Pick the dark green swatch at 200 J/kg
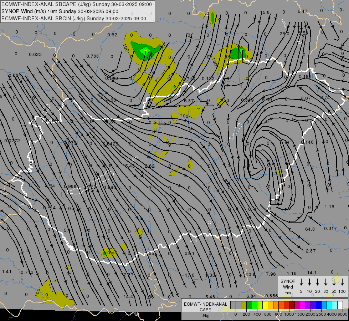Image resolution: width=349 pixels, height=321 pixels. (x=249, y=305)
